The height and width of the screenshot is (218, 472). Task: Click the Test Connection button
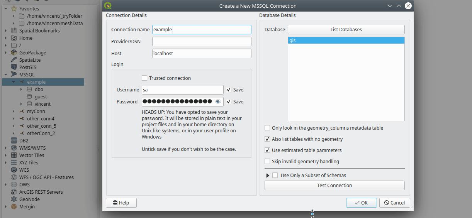tap(334, 185)
